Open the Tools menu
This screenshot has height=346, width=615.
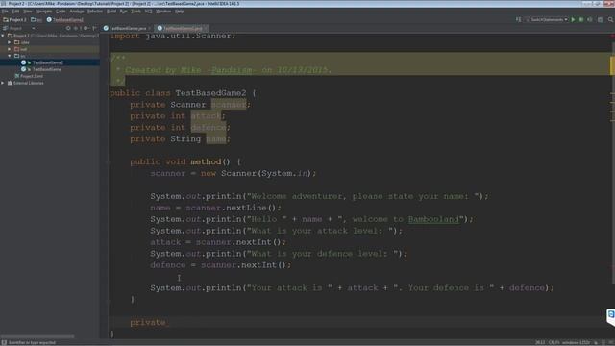click(x=135, y=12)
